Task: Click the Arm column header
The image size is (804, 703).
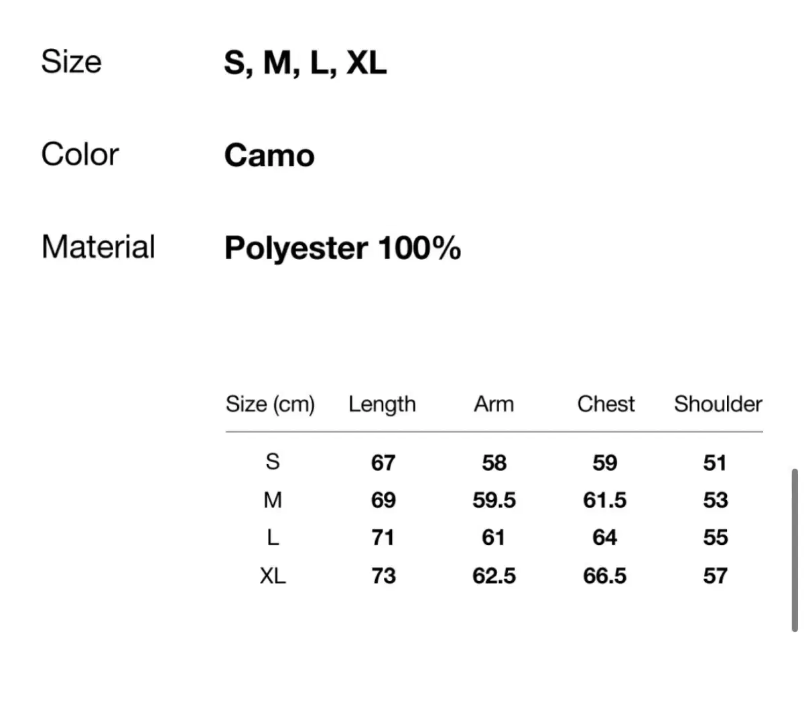Action: point(494,404)
